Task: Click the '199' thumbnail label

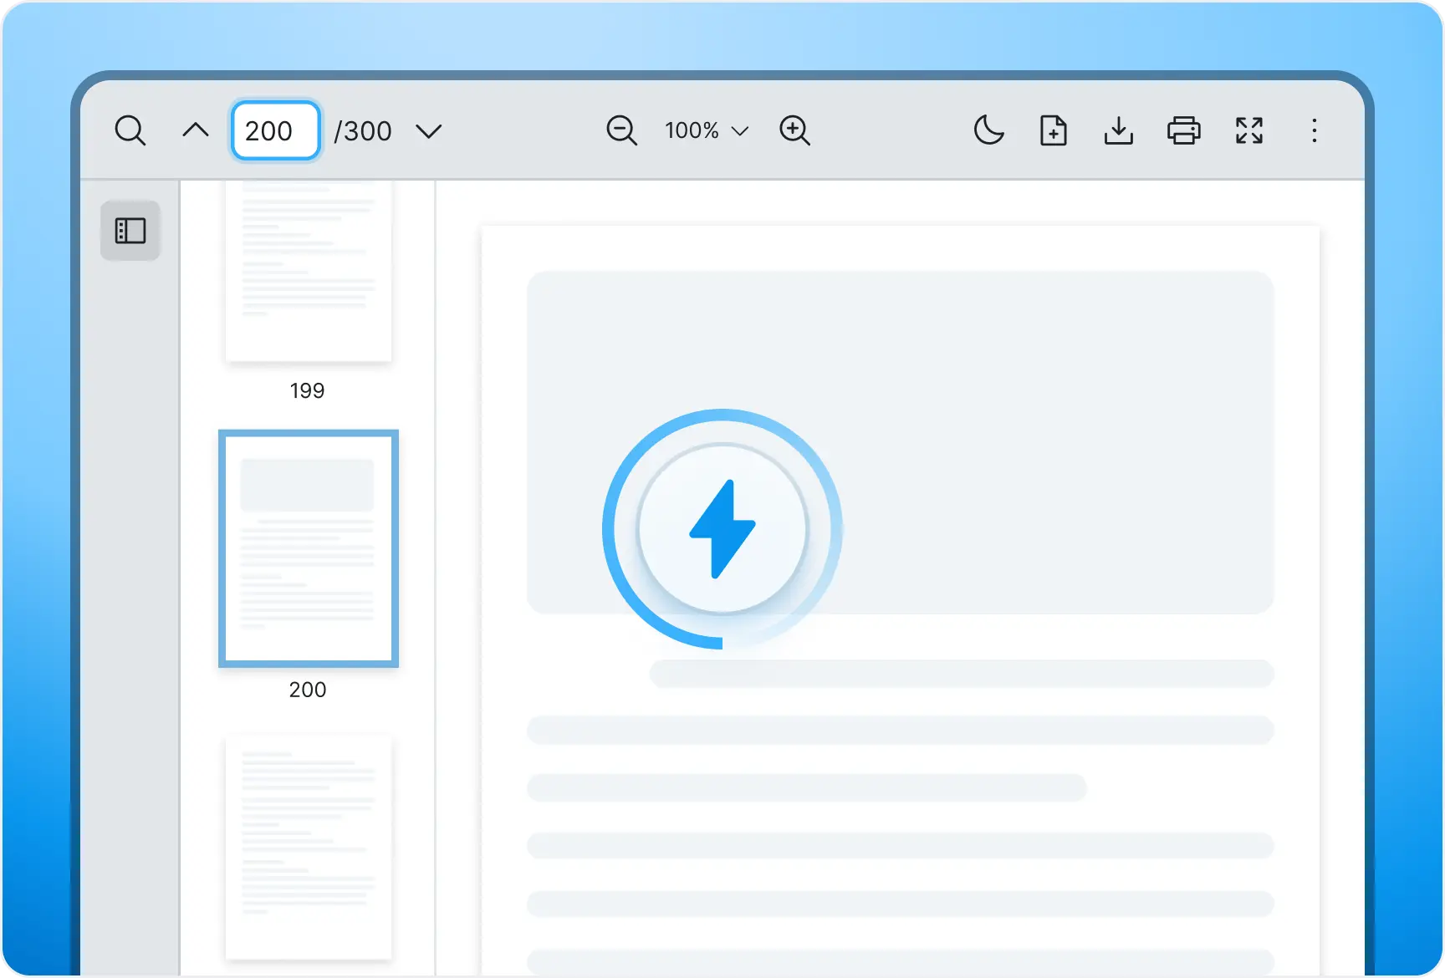Action: point(307,390)
